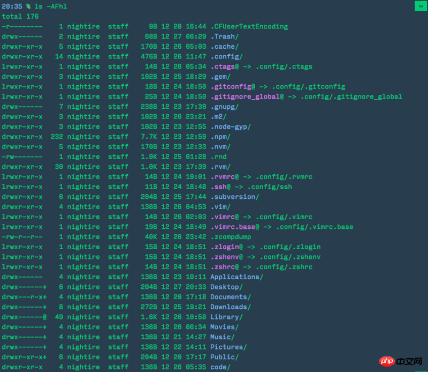This screenshot has width=428, height=372.
Task: Click the 'drwx---r-x+' permissions of Documents
Action: (24, 297)
